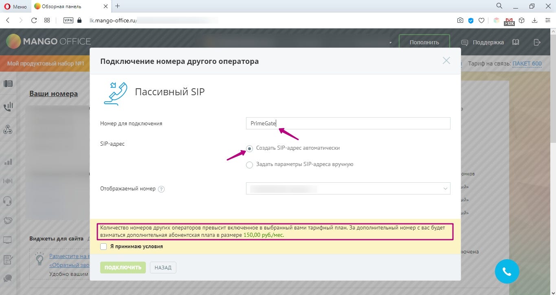Toggle the VPN badge

click(68, 20)
